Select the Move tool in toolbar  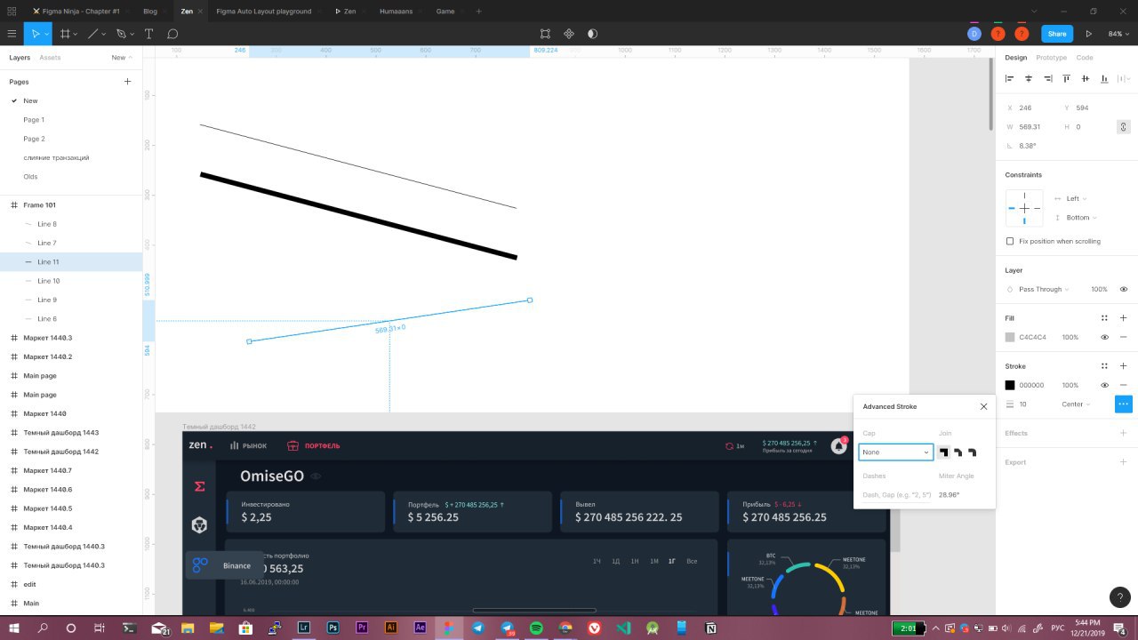(x=36, y=34)
